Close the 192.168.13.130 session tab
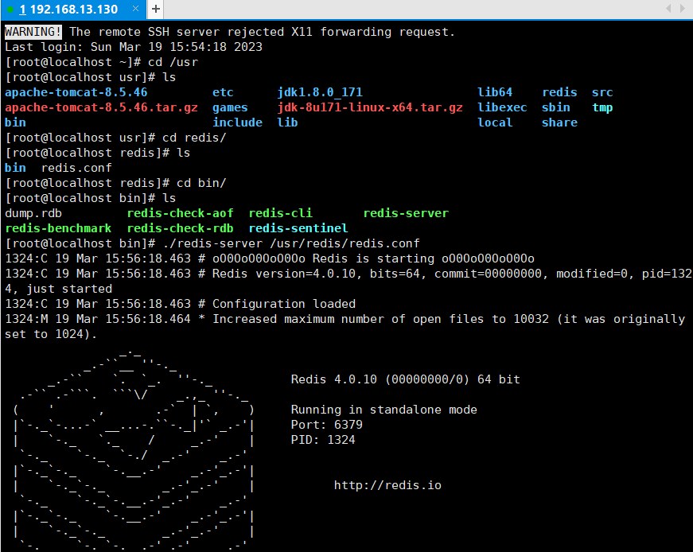The image size is (693, 552). pyautogui.click(x=136, y=9)
